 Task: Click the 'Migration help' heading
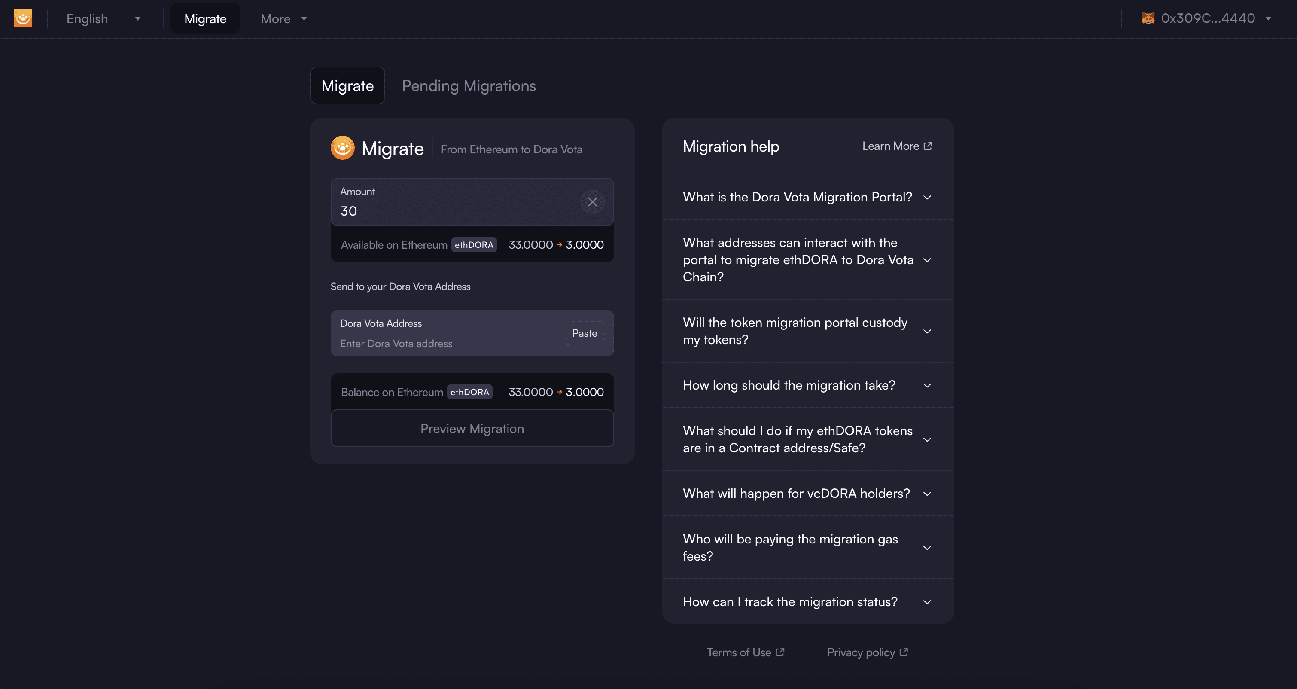click(x=731, y=146)
